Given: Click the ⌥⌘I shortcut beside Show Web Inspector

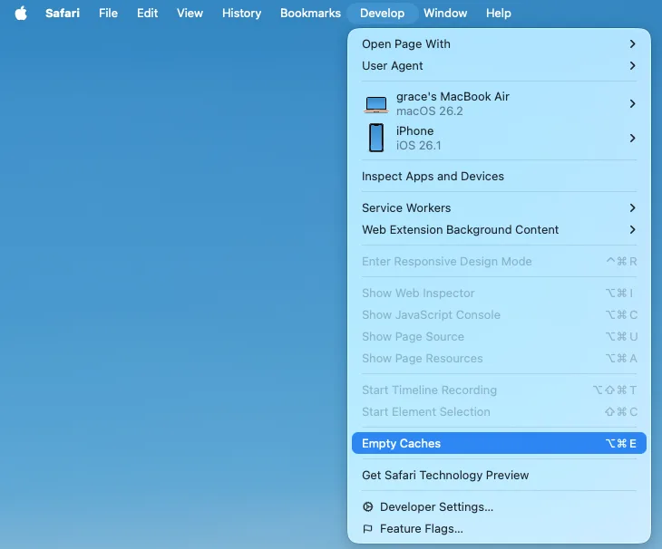Looking at the screenshot, I should tap(619, 293).
